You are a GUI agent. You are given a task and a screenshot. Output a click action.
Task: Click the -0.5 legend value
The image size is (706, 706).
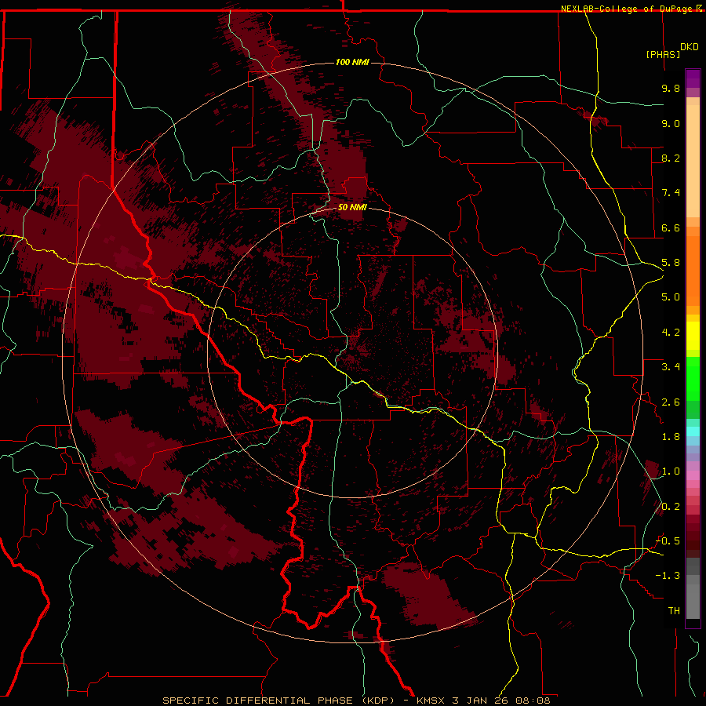coord(668,541)
